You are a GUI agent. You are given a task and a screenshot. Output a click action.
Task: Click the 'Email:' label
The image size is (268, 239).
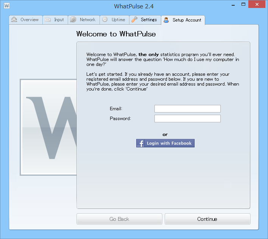116,109
